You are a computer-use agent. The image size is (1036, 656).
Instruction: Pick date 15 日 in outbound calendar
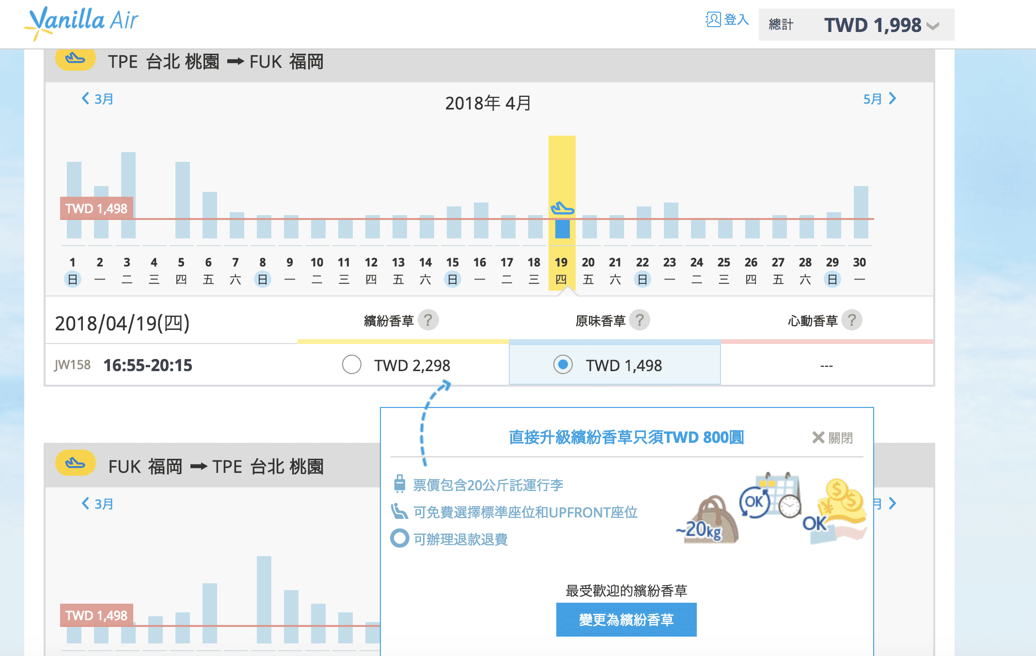tap(453, 270)
